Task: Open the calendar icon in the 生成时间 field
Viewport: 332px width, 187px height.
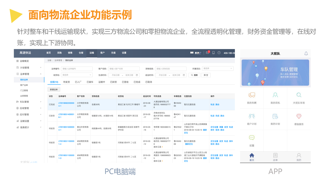Action: pos(137,75)
